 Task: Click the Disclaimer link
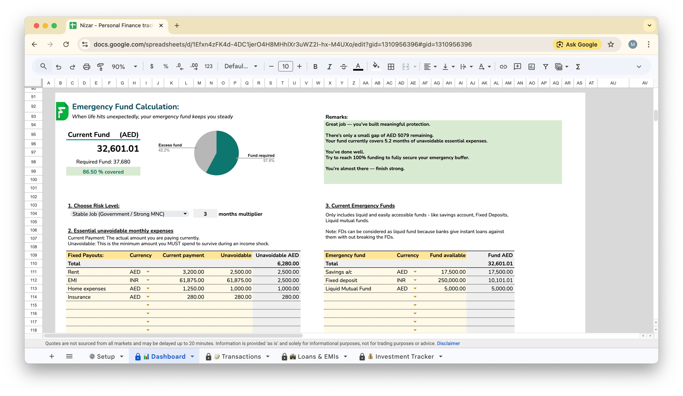pyautogui.click(x=448, y=343)
